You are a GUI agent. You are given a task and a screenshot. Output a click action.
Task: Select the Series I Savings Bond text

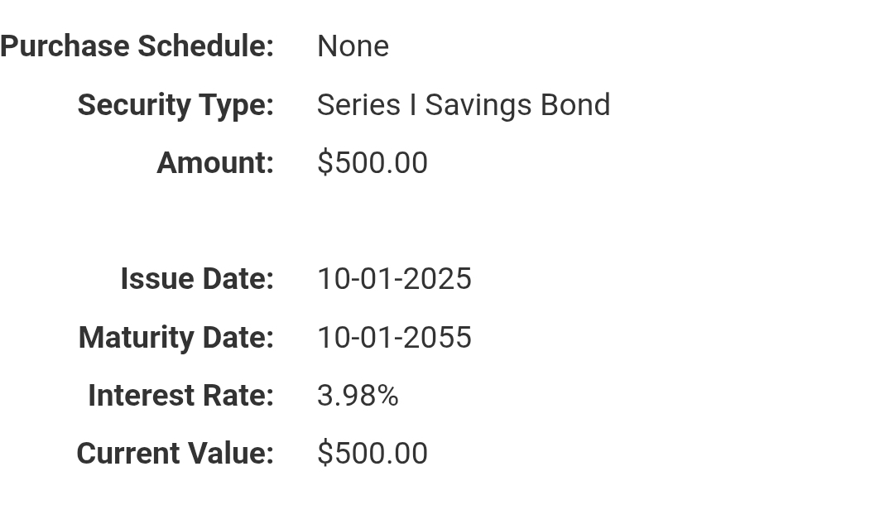click(x=463, y=105)
